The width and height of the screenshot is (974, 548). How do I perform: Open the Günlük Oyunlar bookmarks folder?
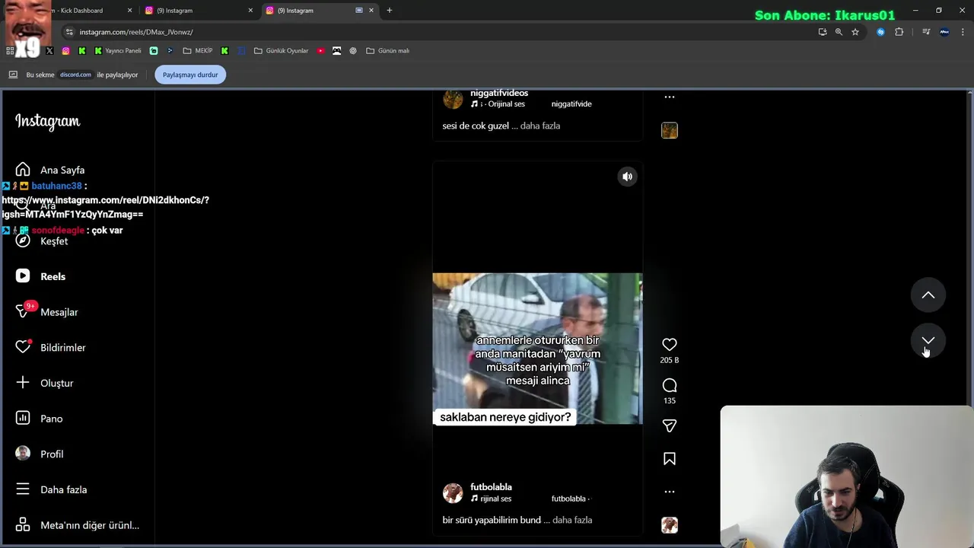281,51
